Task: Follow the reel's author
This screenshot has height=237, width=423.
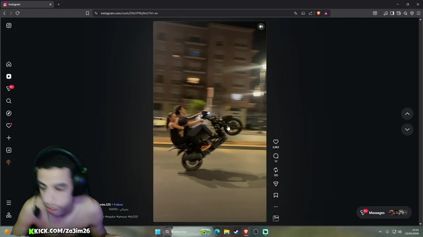Action: click(x=118, y=205)
